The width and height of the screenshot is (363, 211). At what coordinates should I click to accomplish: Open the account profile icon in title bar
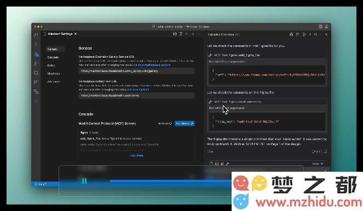[x=326, y=27]
